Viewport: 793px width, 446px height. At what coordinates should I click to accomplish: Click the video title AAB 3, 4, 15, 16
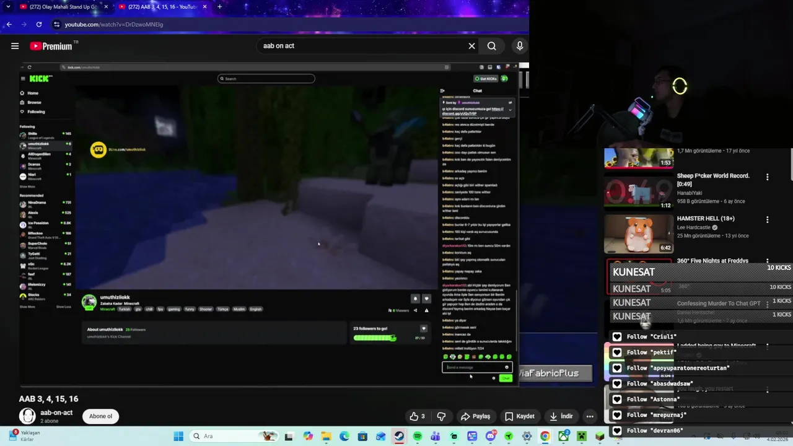coord(48,399)
